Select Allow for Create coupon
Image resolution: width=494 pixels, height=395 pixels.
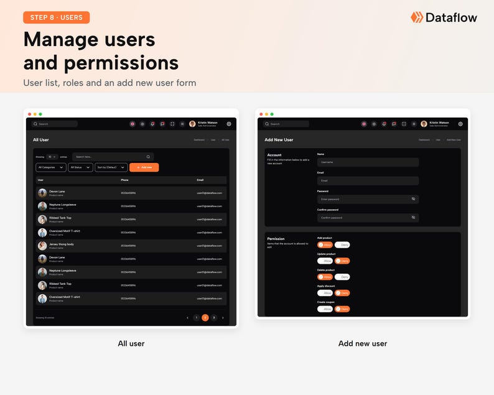click(325, 309)
